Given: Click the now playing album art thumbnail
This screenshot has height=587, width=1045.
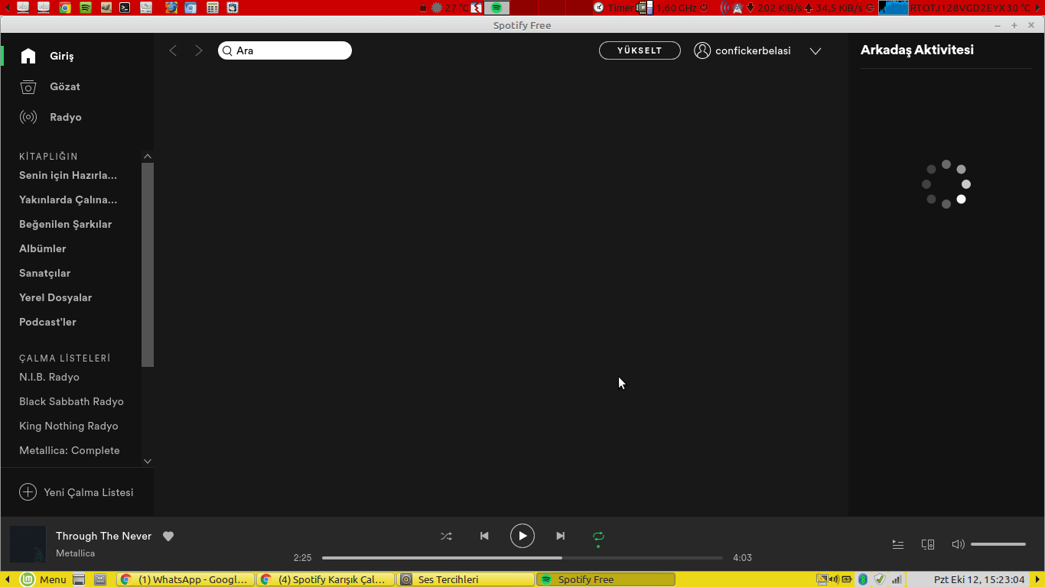Looking at the screenshot, I should (28, 544).
